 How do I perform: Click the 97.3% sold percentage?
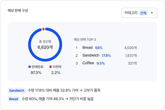click(36, 73)
